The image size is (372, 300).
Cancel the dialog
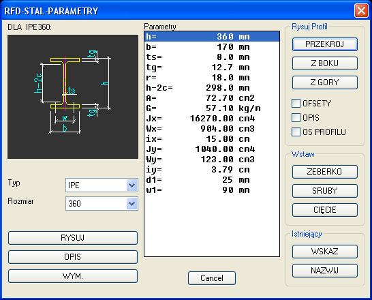click(x=212, y=278)
